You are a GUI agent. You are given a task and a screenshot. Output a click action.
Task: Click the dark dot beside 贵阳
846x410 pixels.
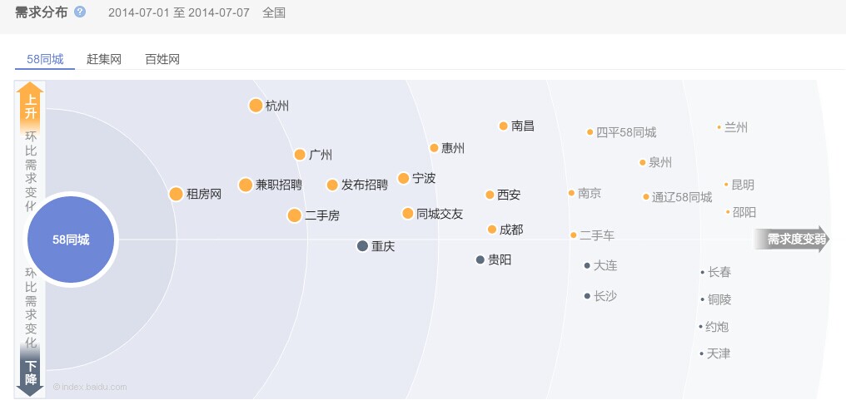[480, 259]
